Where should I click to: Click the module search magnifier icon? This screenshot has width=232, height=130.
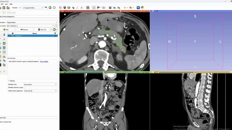coord(20,8)
